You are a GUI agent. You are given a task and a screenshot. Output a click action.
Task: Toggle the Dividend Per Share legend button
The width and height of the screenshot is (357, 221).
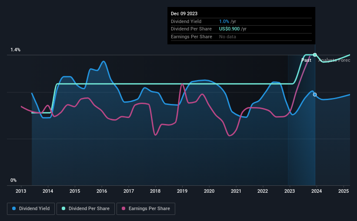pos(86,209)
